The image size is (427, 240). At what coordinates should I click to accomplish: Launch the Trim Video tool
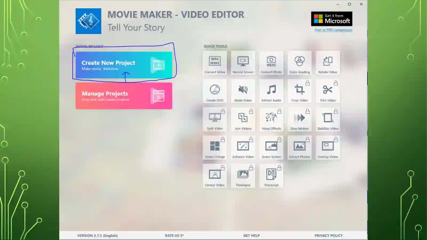pos(328,91)
